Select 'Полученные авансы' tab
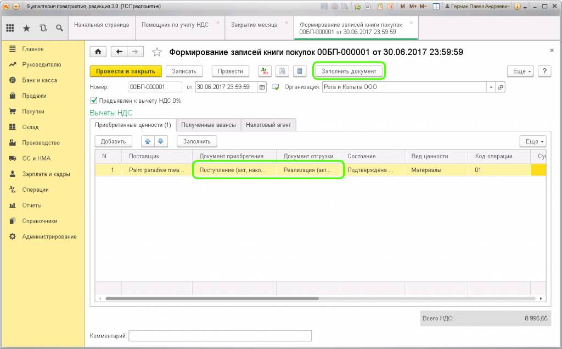The height and width of the screenshot is (349, 562). point(209,125)
